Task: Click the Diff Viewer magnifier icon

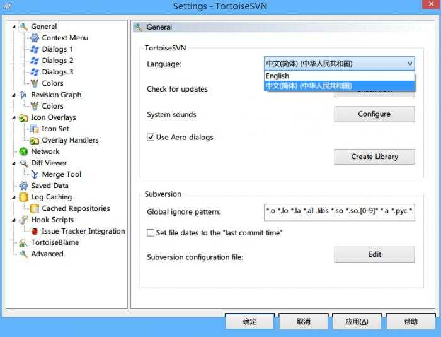Action: (24, 163)
